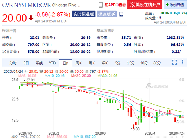Click the 10日均量 value 579.00

coord(34,52)
